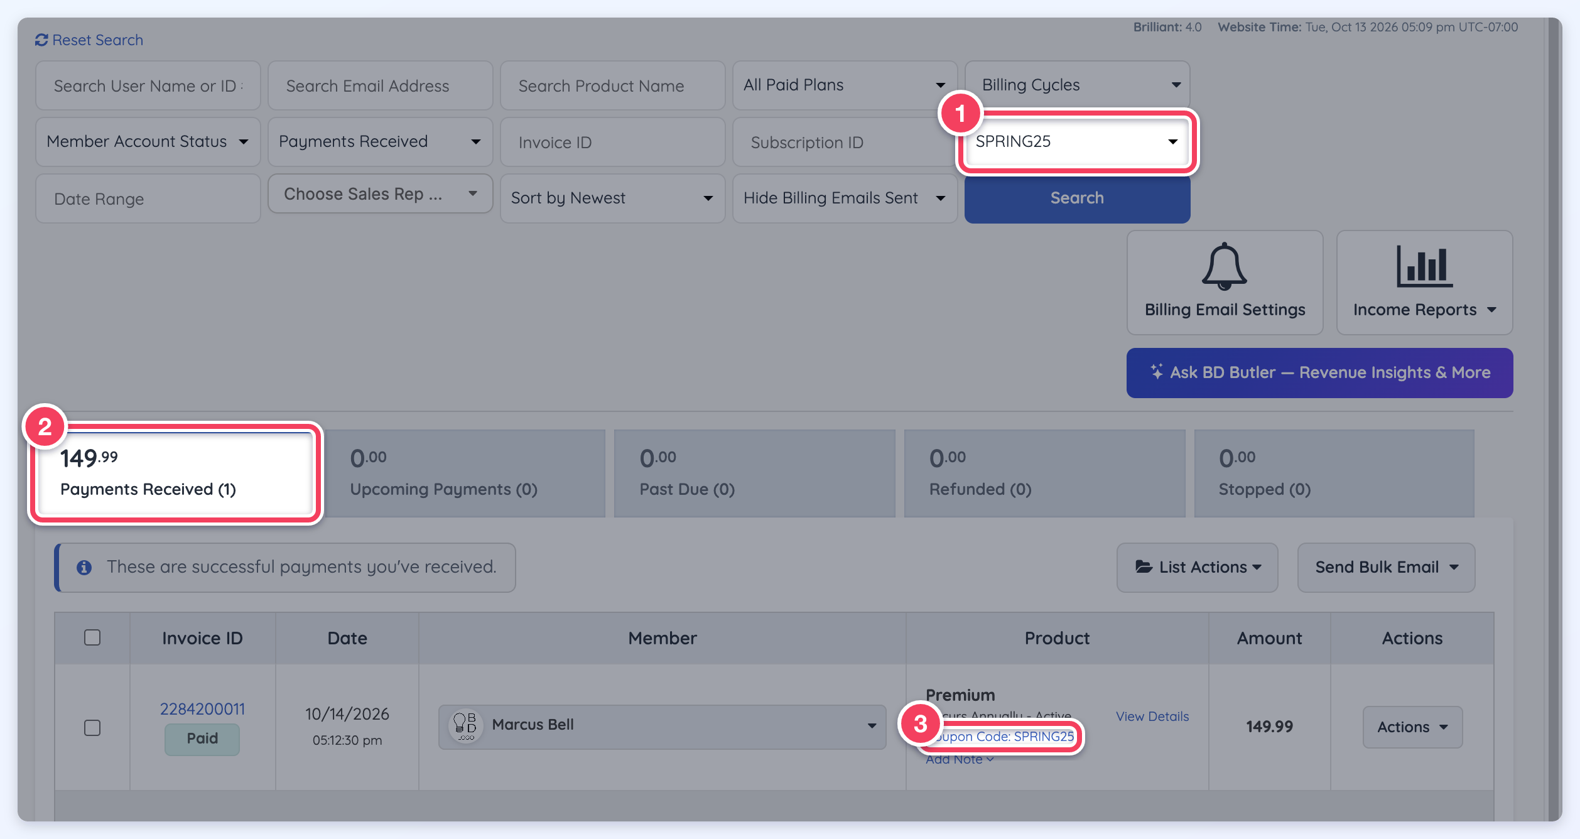Image resolution: width=1580 pixels, height=839 pixels.
Task: Click Coupon Code: SPRING25 link
Action: click(1001, 736)
